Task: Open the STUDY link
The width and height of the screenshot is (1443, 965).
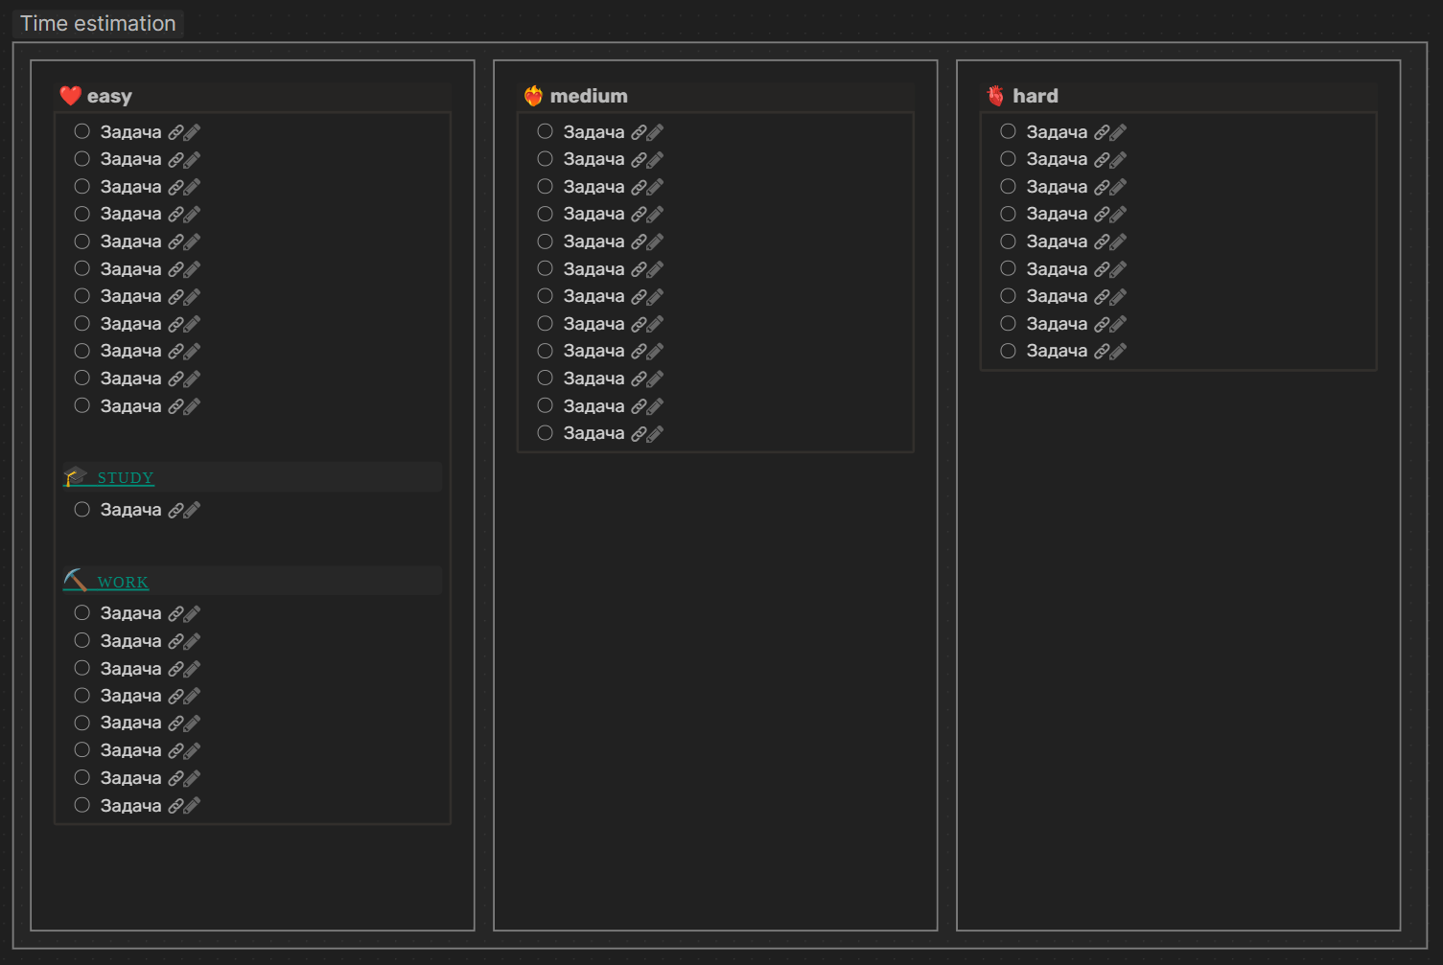Action: click(x=125, y=477)
